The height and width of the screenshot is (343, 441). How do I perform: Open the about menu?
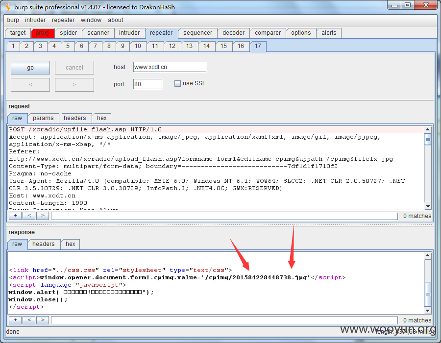click(116, 20)
